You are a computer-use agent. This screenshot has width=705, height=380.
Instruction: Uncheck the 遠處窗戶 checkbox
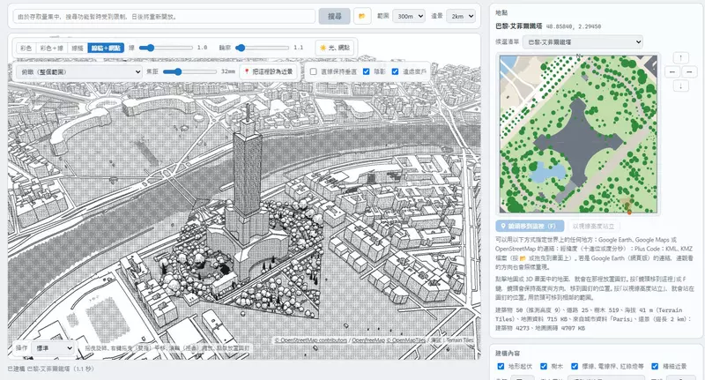click(395, 71)
